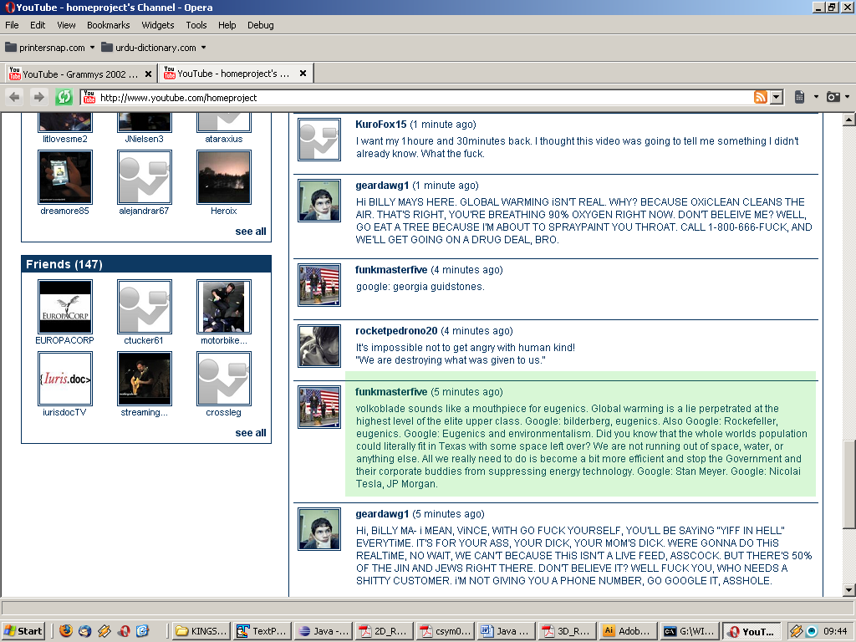The height and width of the screenshot is (642, 856).
Task: Switch to TextPad taskbar button
Action: coord(262,631)
